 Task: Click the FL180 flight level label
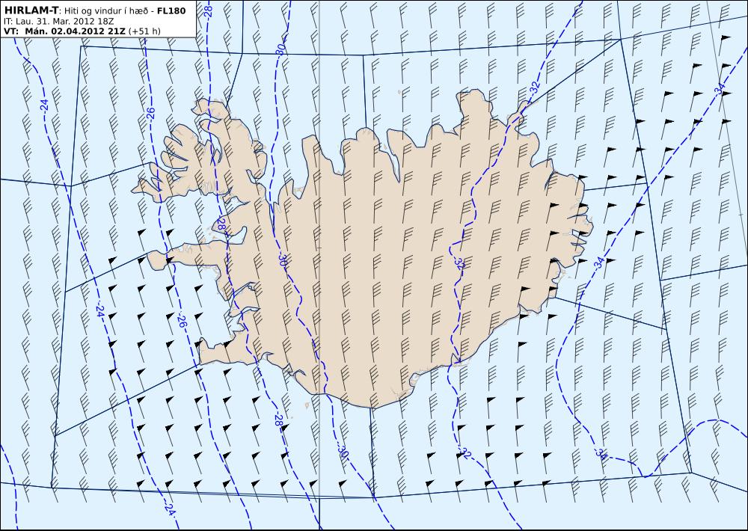tap(171, 11)
